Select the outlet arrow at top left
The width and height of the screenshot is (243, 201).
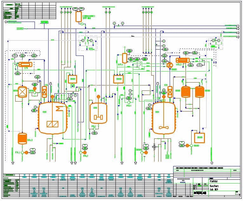(x=6, y=22)
